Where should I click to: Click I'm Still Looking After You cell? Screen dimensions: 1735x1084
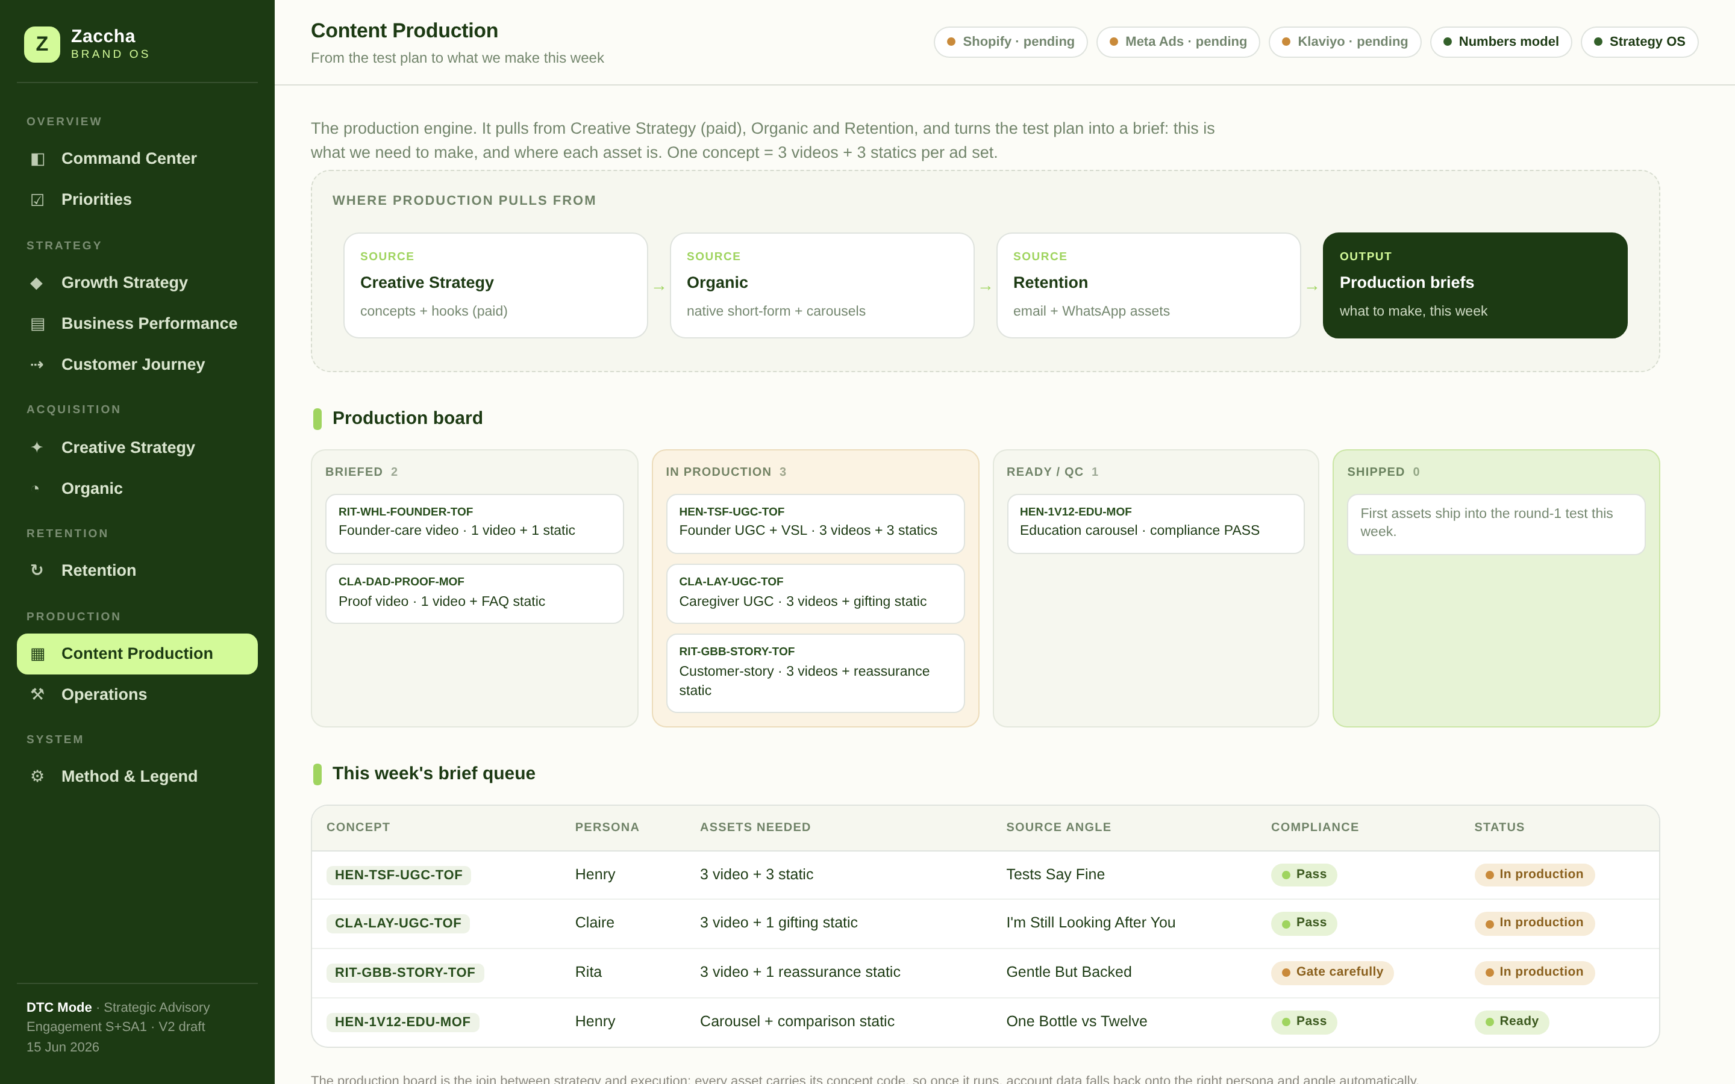[x=1090, y=923]
